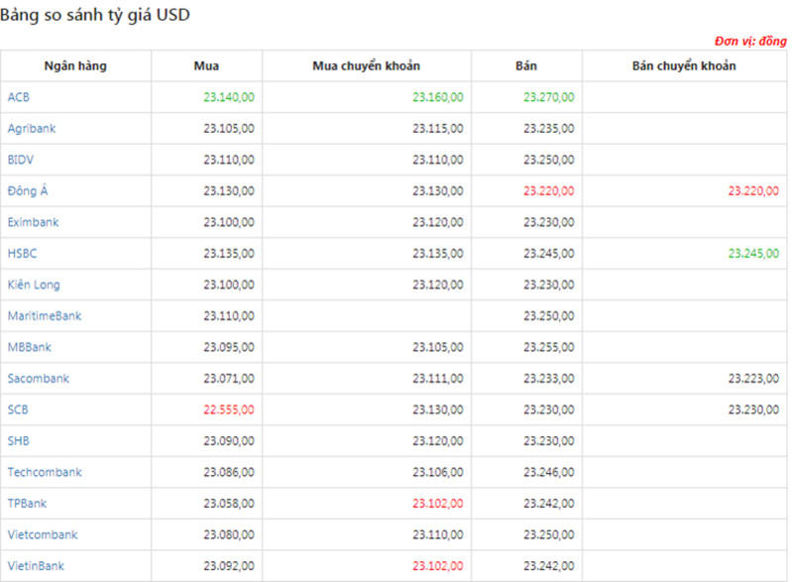Open the SHB bank link
This screenshot has height=582, width=792.
click(18, 441)
